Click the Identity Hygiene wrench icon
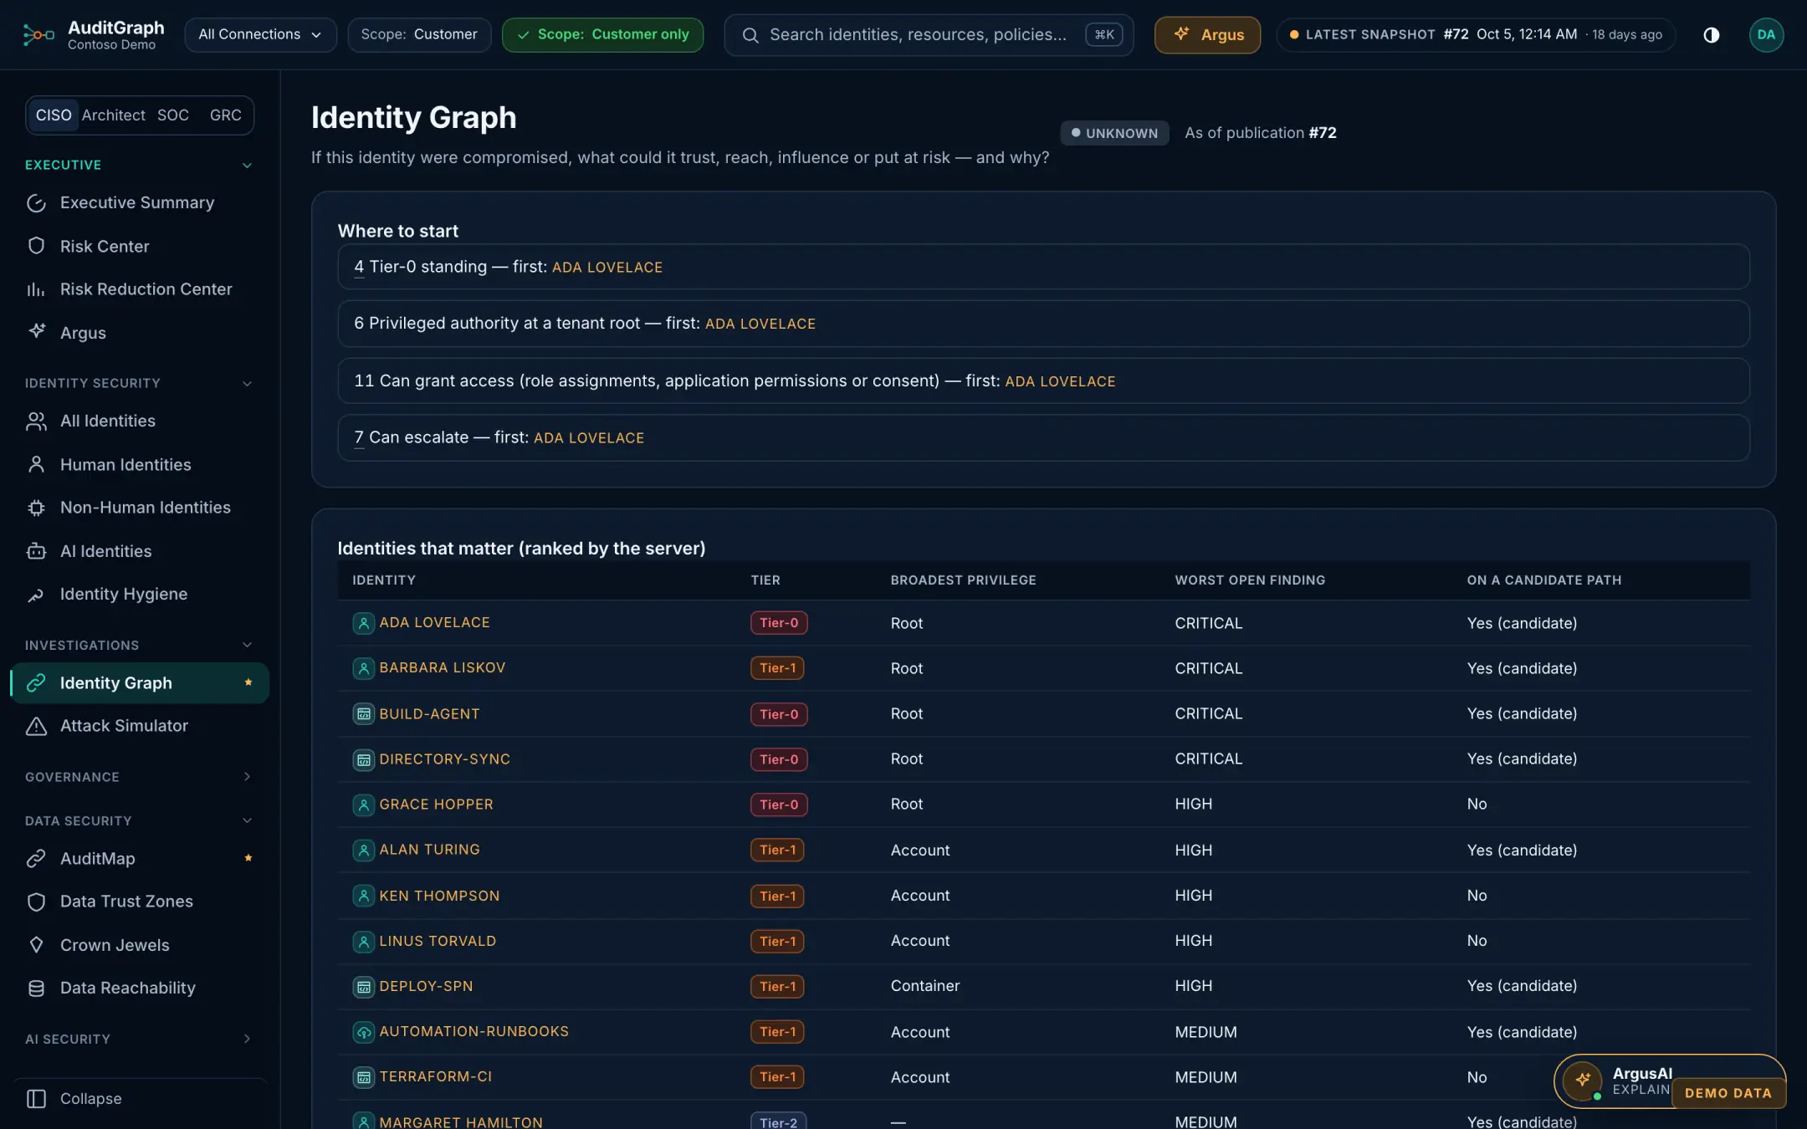Screen dimensions: 1807x1129 (36, 595)
